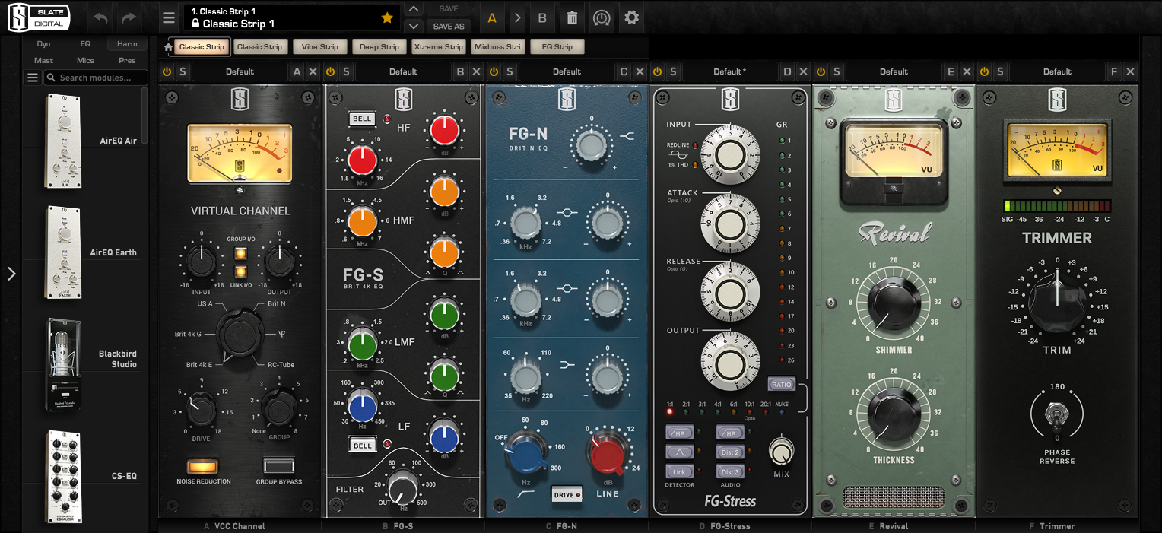Toggle Noise Reduction switch on VCC
Image resolution: width=1162 pixels, height=533 pixels.
coord(203,465)
